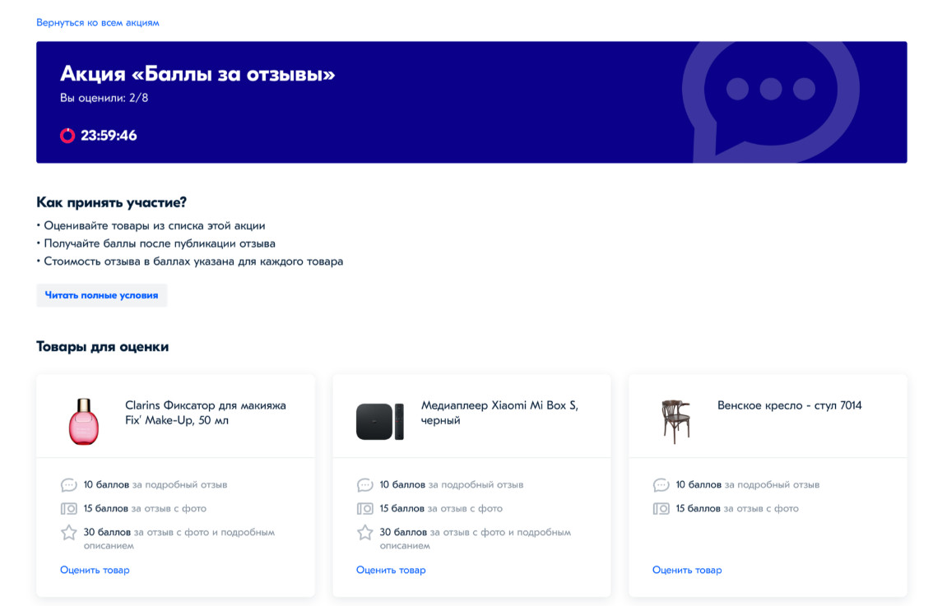Image resolution: width=933 pixels, height=606 pixels.
Task: Open Xiaomi Mi Box S product image
Action: (x=379, y=421)
